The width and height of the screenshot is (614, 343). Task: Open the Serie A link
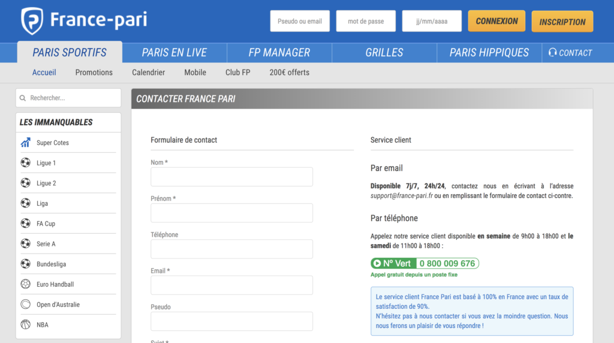pos(46,244)
